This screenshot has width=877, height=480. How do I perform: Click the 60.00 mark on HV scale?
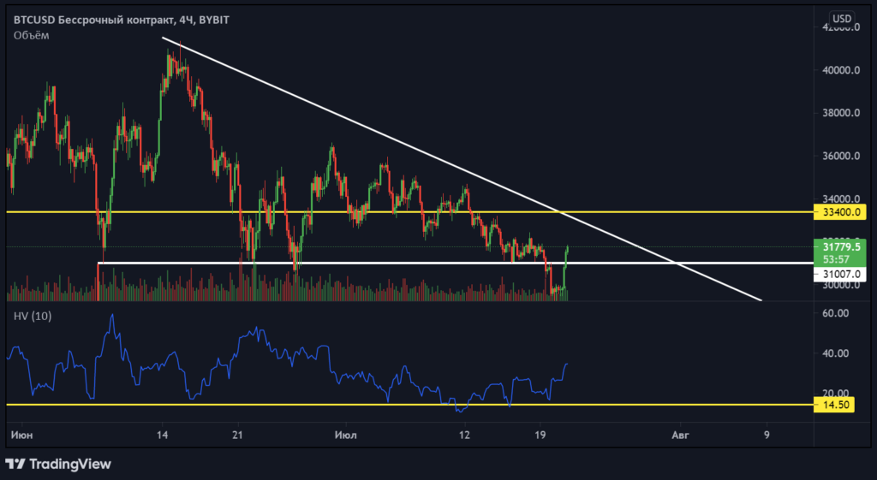coord(836,313)
